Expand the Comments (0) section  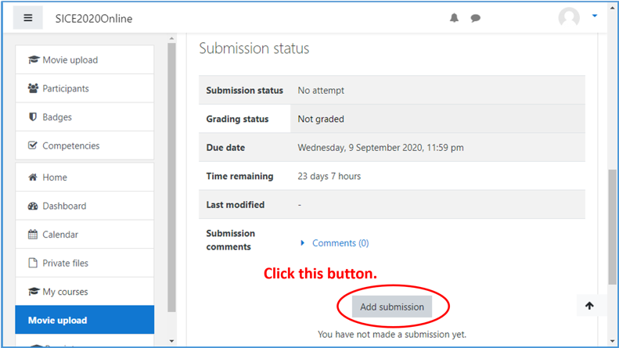(x=335, y=243)
